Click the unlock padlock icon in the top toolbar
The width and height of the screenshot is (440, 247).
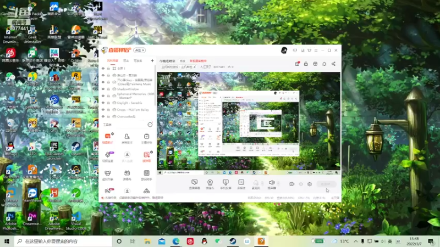306,64
